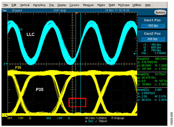
Task: Open the Help menu
Action: coord(148,5)
